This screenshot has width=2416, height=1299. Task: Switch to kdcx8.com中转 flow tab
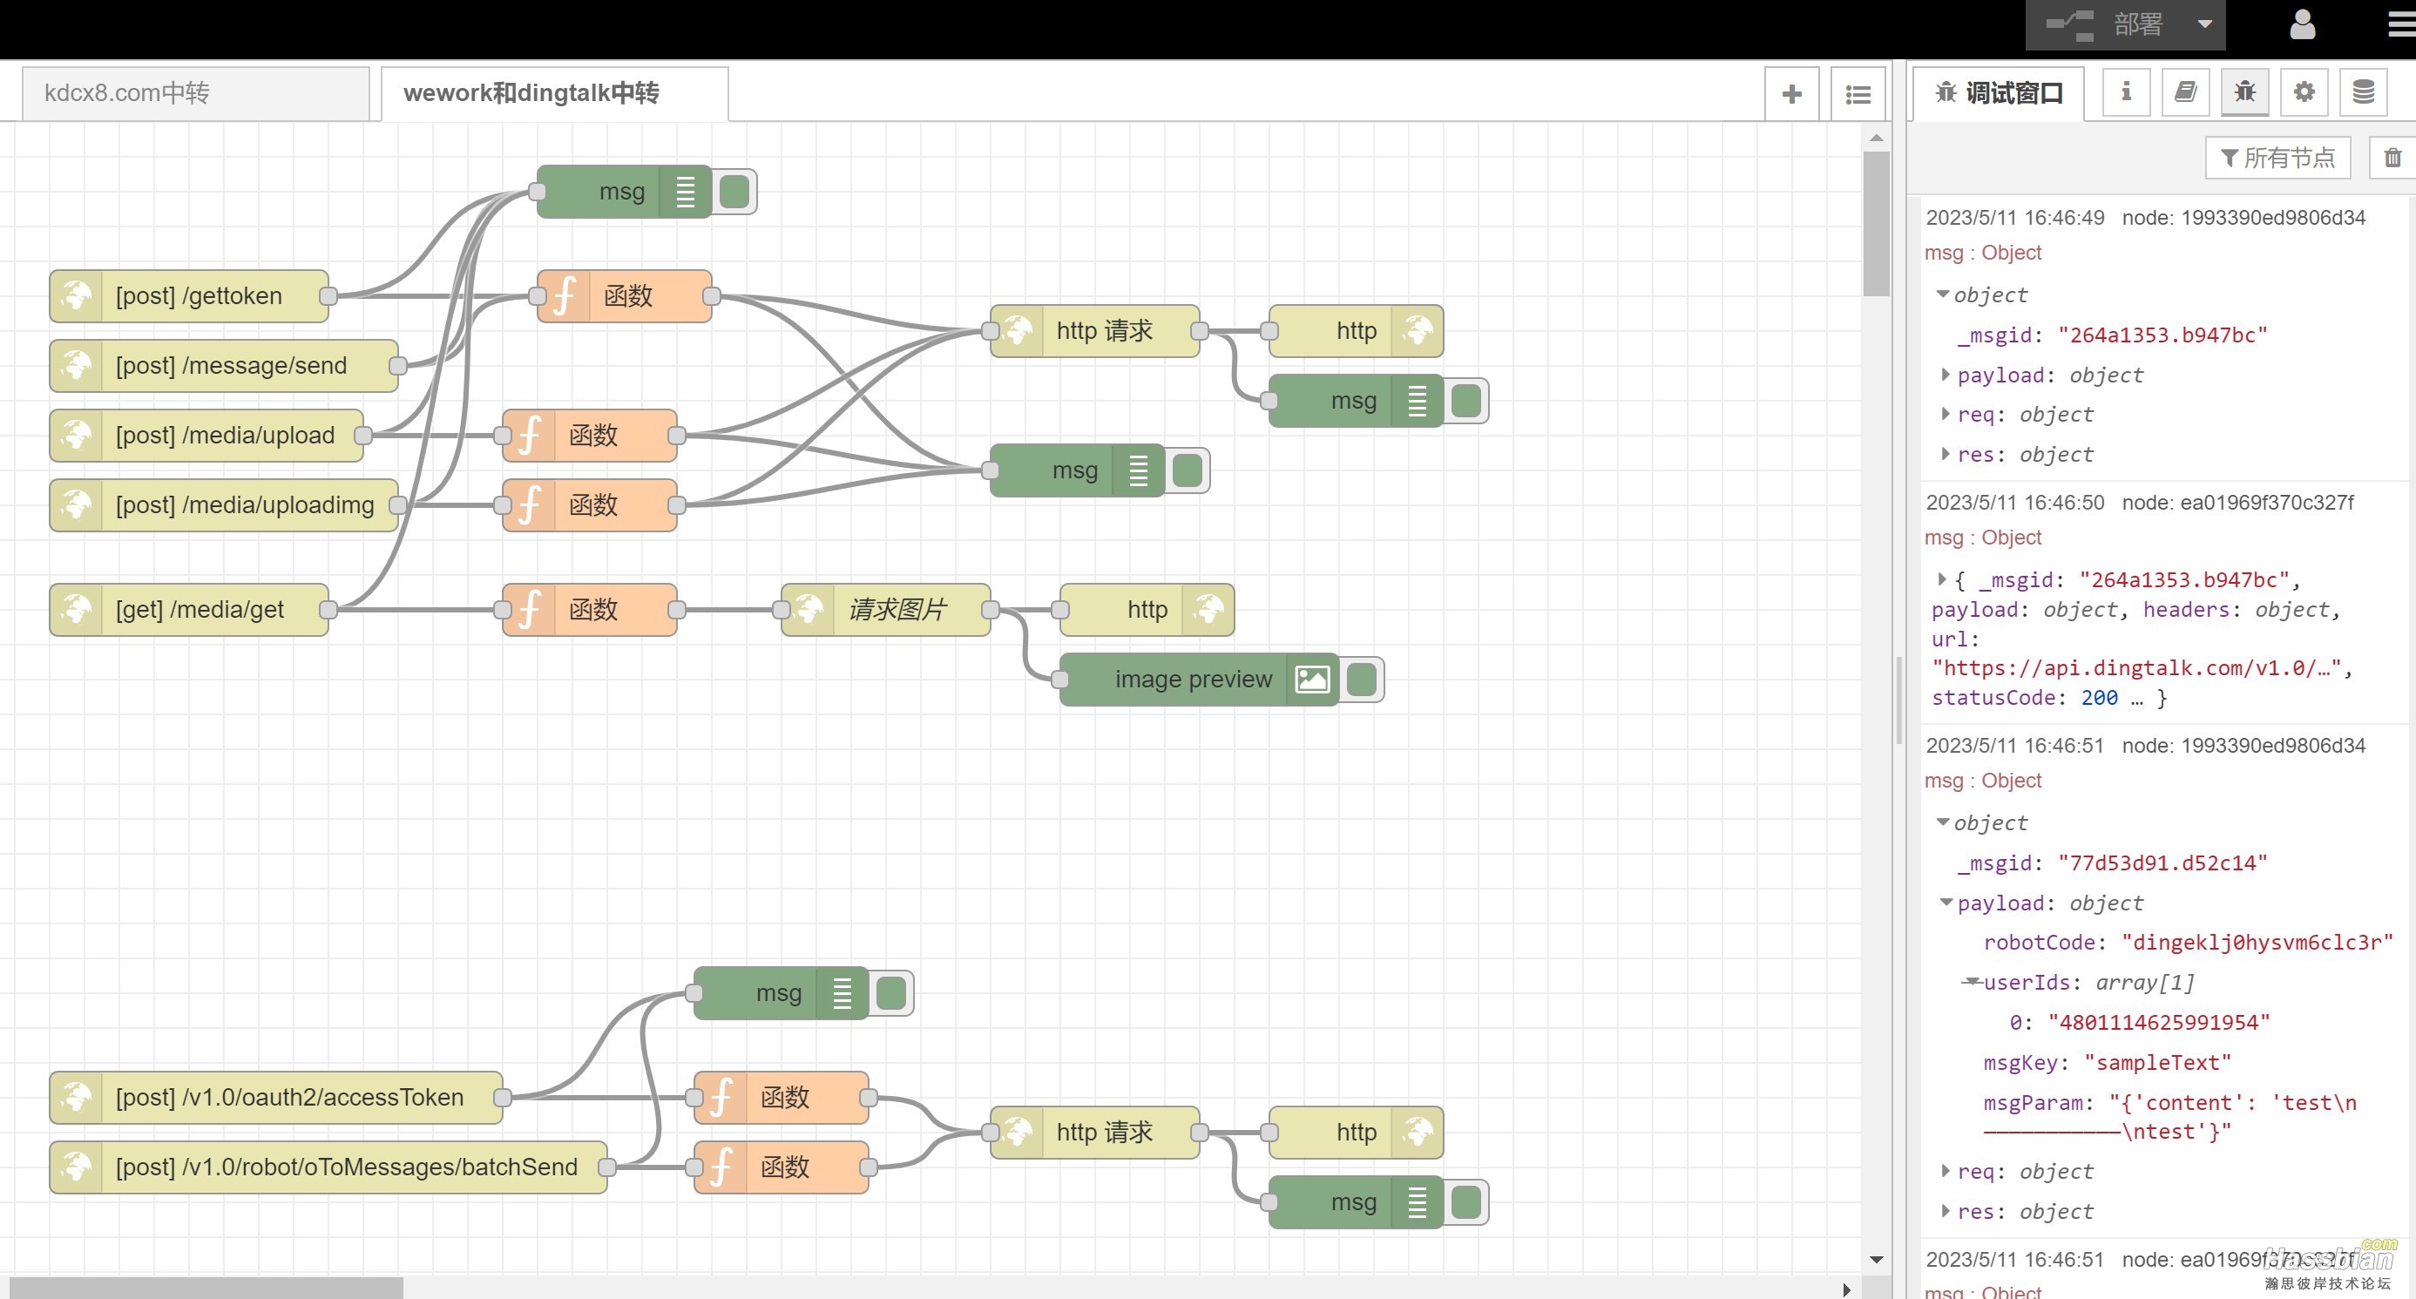(x=195, y=93)
